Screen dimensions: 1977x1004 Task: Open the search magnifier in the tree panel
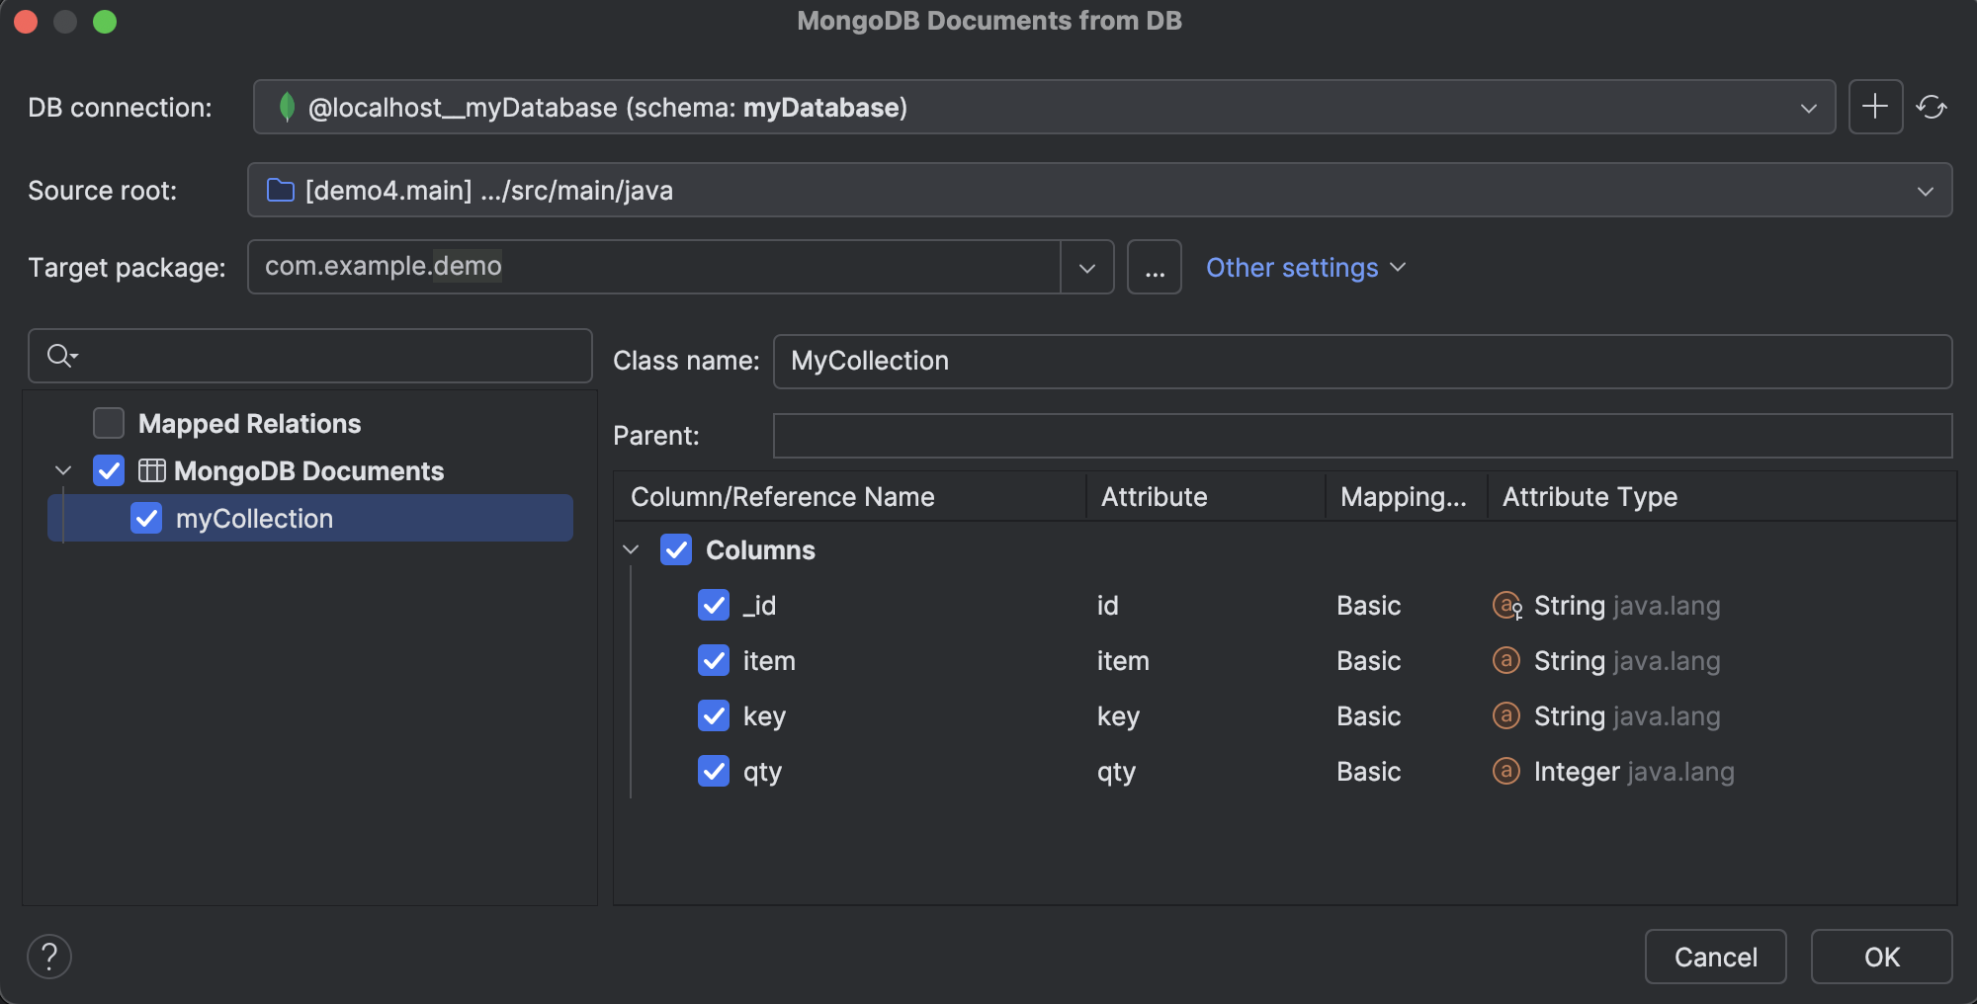coord(59,355)
